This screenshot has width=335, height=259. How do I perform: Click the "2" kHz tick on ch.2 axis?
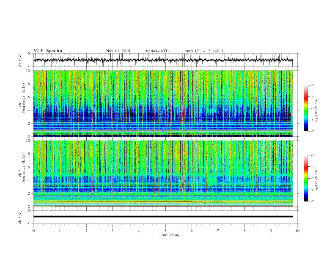[29, 193]
